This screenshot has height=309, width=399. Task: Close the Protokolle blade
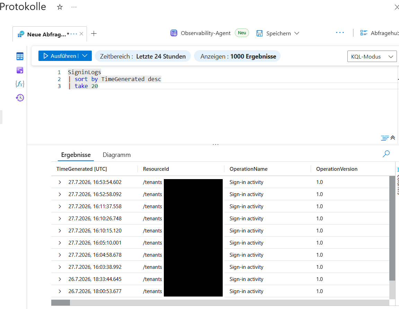point(397,7)
